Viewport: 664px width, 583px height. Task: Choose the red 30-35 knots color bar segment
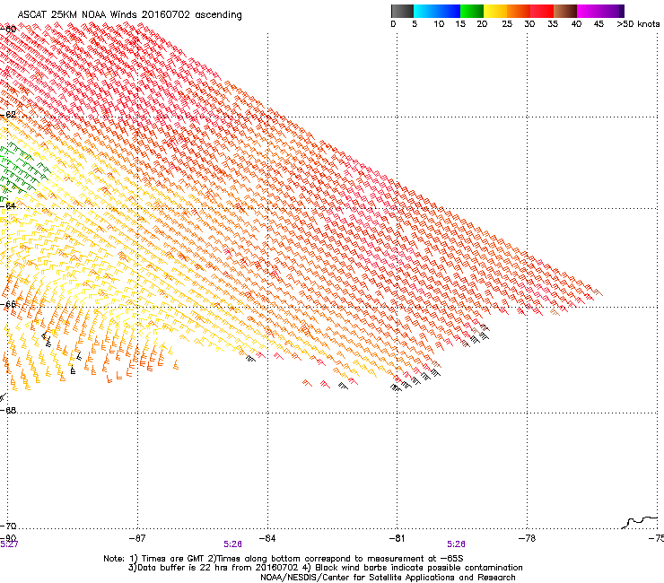click(x=542, y=11)
